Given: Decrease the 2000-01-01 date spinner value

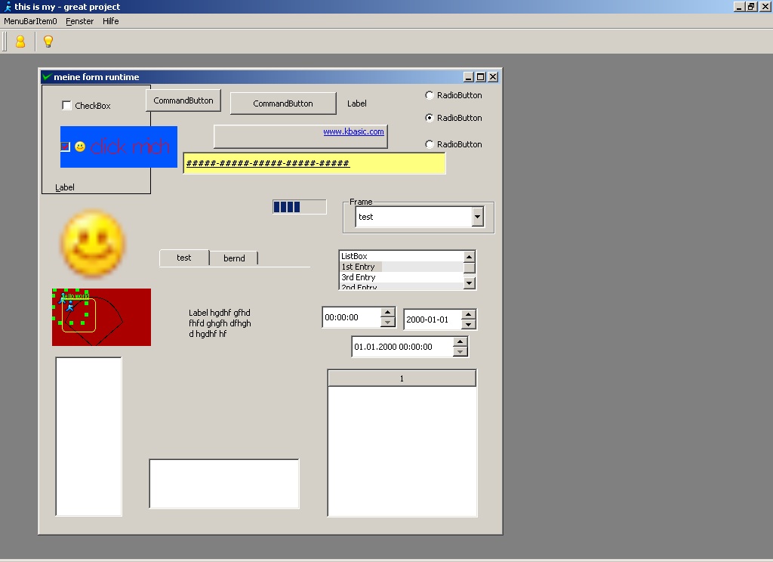Looking at the screenshot, I should click(x=468, y=325).
